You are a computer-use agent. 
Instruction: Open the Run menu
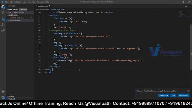[34, 2]
